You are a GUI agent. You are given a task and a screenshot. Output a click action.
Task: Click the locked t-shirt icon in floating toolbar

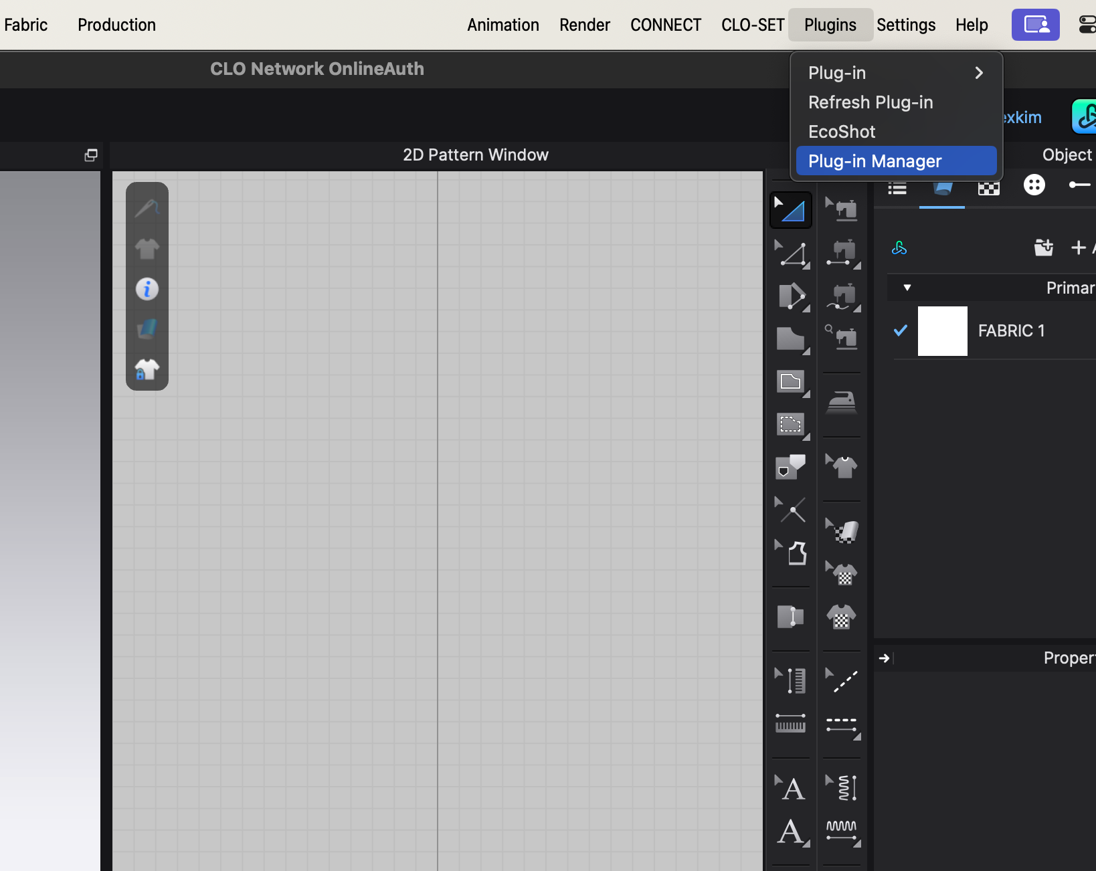coord(147,369)
